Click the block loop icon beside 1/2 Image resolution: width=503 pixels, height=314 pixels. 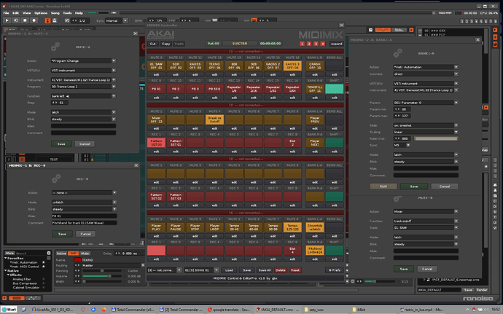[67, 20]
